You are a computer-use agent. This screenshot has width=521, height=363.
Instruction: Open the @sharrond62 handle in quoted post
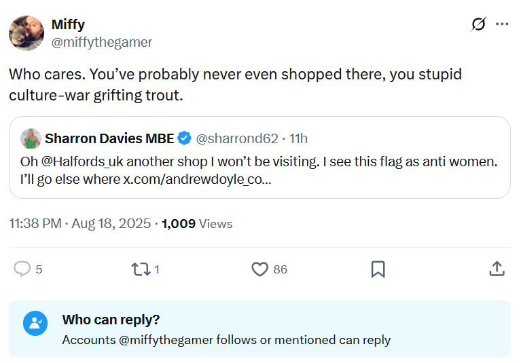click(236, 138)
